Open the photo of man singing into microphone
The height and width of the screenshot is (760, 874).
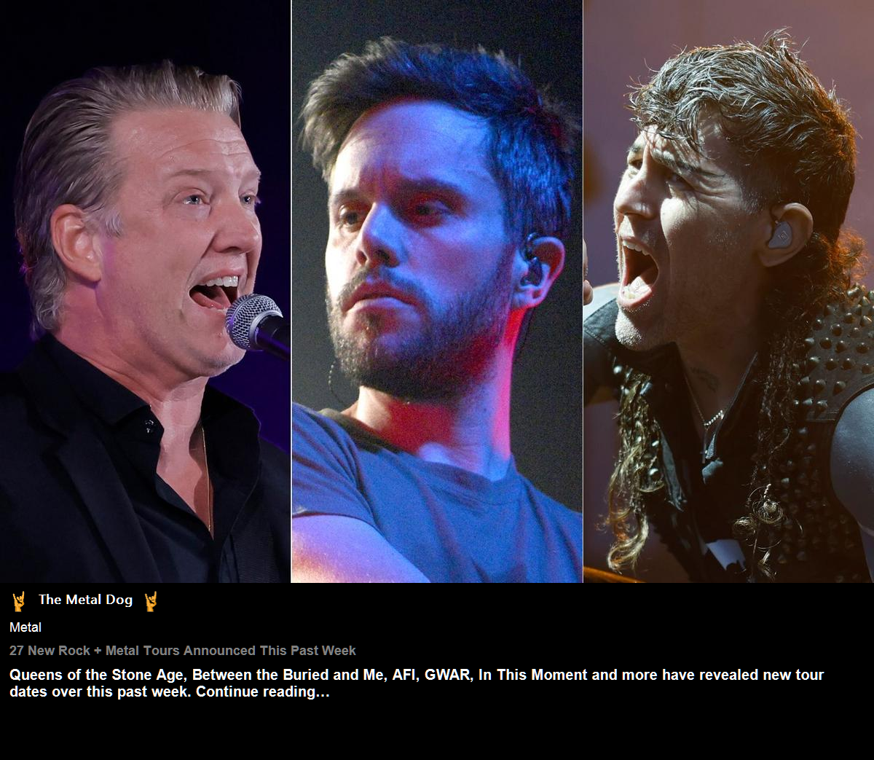(145, 291)
